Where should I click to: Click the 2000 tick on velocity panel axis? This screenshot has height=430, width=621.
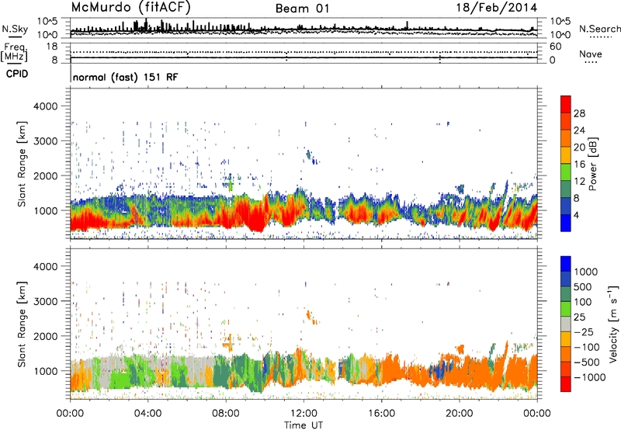[46, 336]
